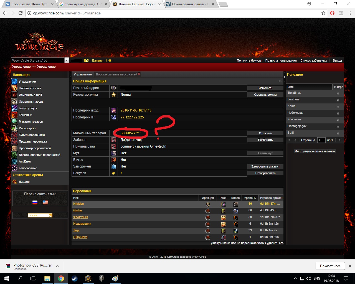This screenshot has width=355, height=284.
Task: Collapse the Общая информация section
Action: coord(280,81)
